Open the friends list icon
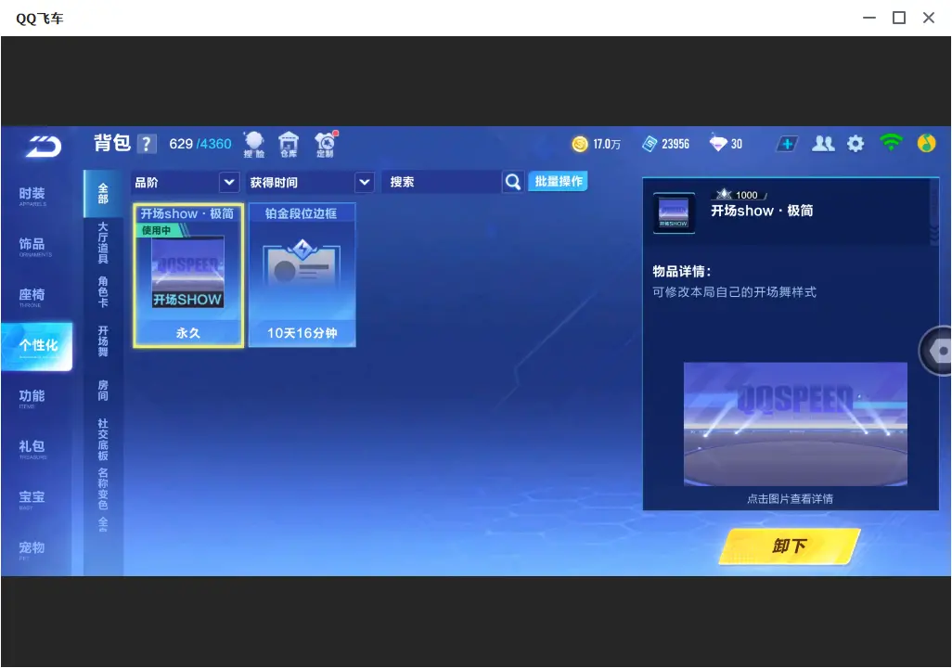 pyautogui.click(x=823, y=144)
